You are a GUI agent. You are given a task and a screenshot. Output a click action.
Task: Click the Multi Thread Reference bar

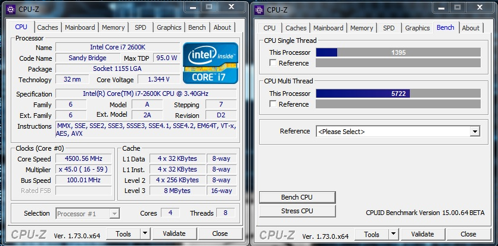[398, 104]
